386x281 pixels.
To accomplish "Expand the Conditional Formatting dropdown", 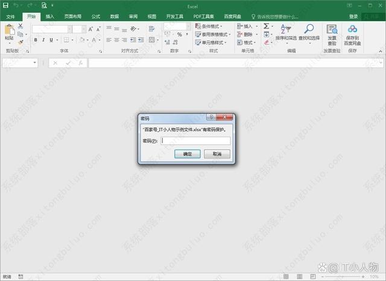I will pos(210,27).
